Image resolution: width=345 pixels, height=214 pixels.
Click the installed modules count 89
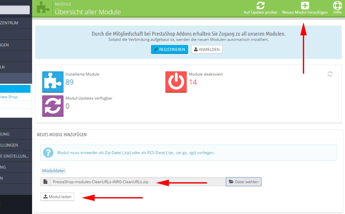click(69, 82)
